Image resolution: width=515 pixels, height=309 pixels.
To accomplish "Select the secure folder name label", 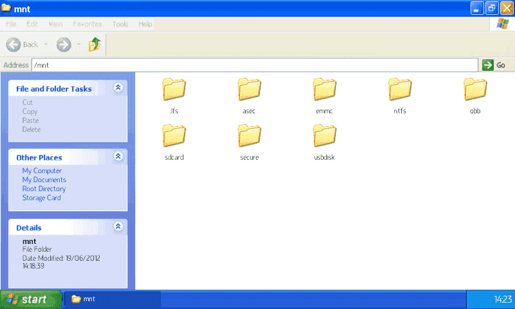I will tap(249, 157).
